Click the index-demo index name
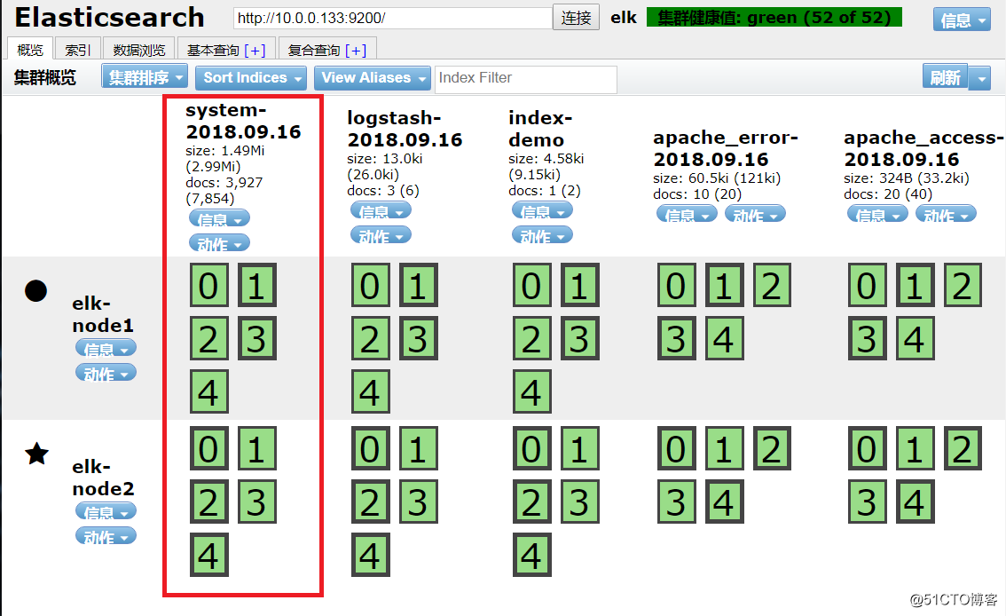This screenshot has height=616, width=1006. coord(540,129)
